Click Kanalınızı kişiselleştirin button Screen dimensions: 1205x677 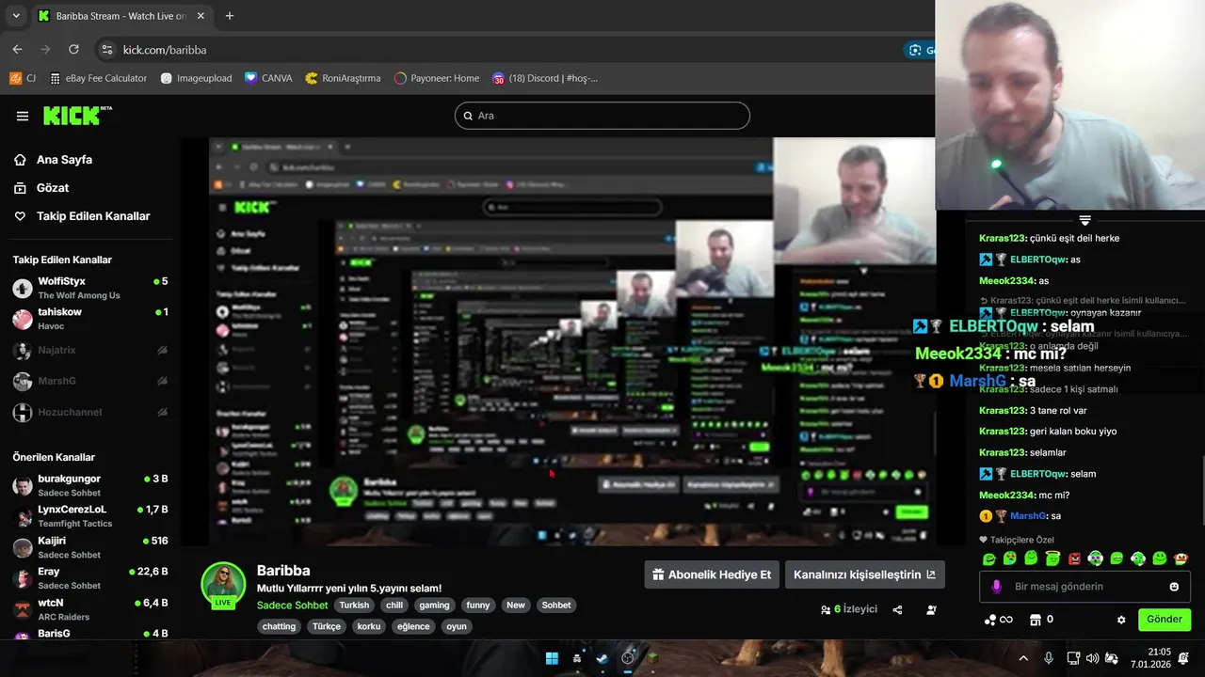(865, 575)
